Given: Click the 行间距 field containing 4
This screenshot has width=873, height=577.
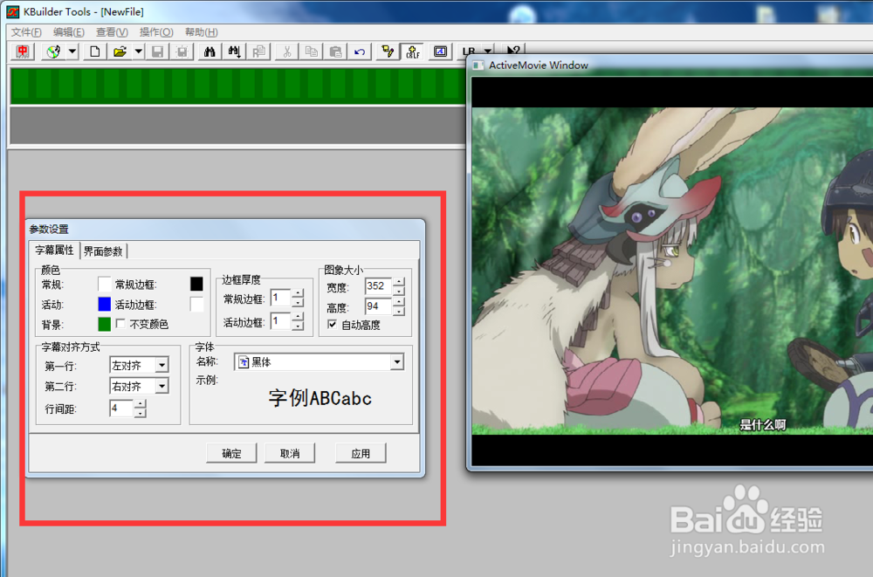Looking at the screenshot, I should (121, 409).
